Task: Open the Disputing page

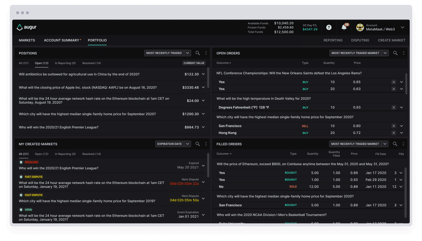Action: click(360, 40)
